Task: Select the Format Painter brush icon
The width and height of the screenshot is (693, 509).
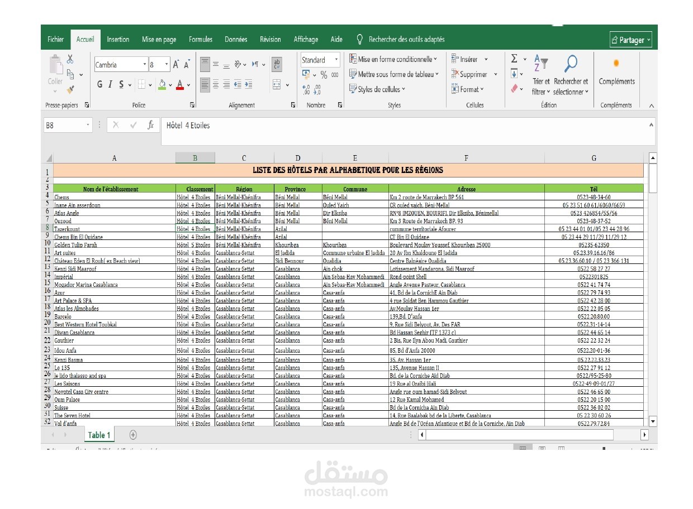Action: coord(70,89)
